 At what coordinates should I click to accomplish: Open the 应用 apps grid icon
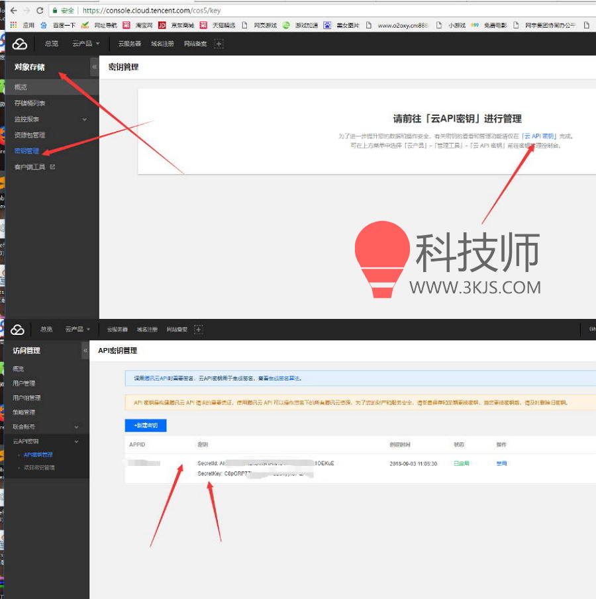[x=12, y=25]
